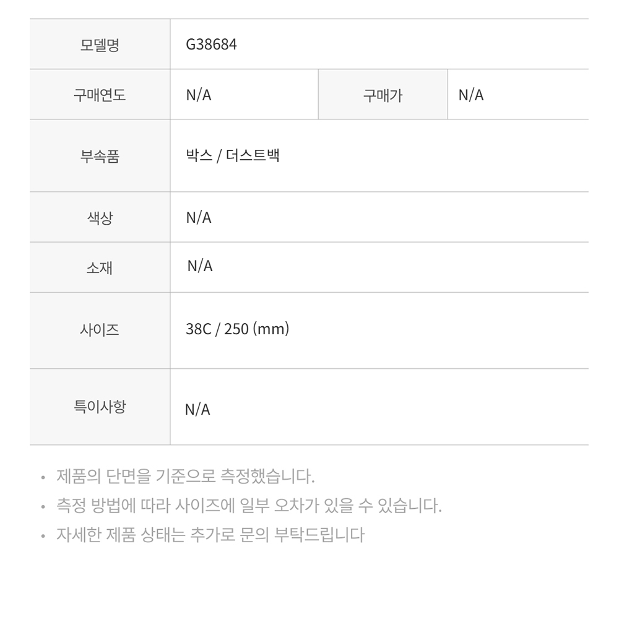Select the N/A value beside 구매가
The height and width of the screenshot is (619, 619).
471,95
